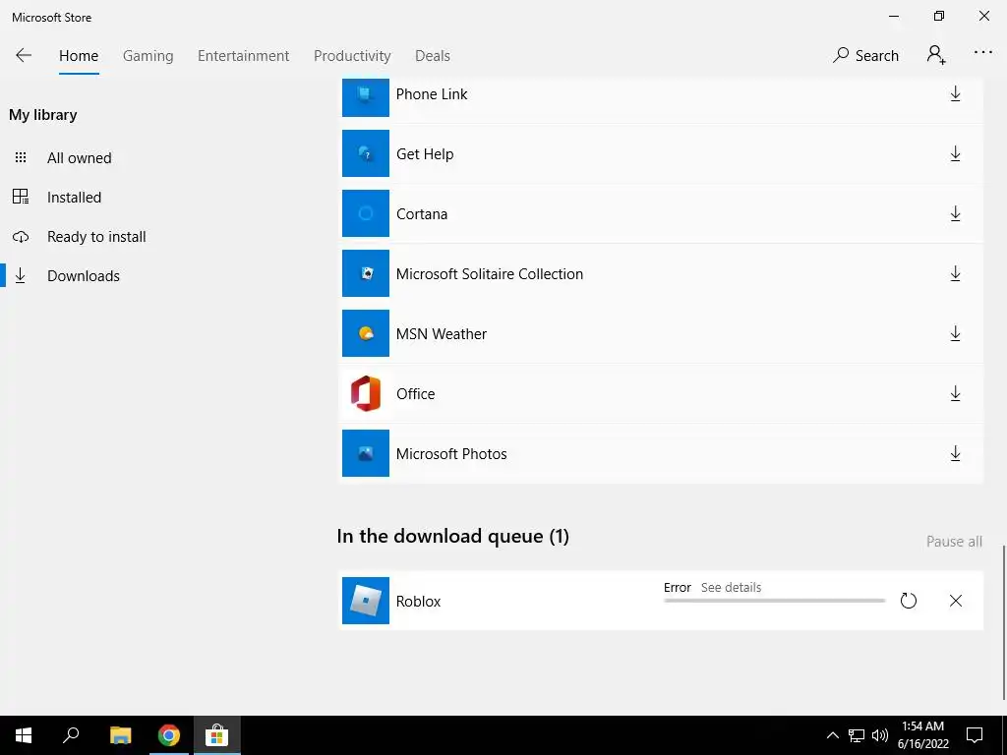This screenshot has width=1007, height=755.
Task: Open taskbar search magnifier
Action: tap(71, 735)
